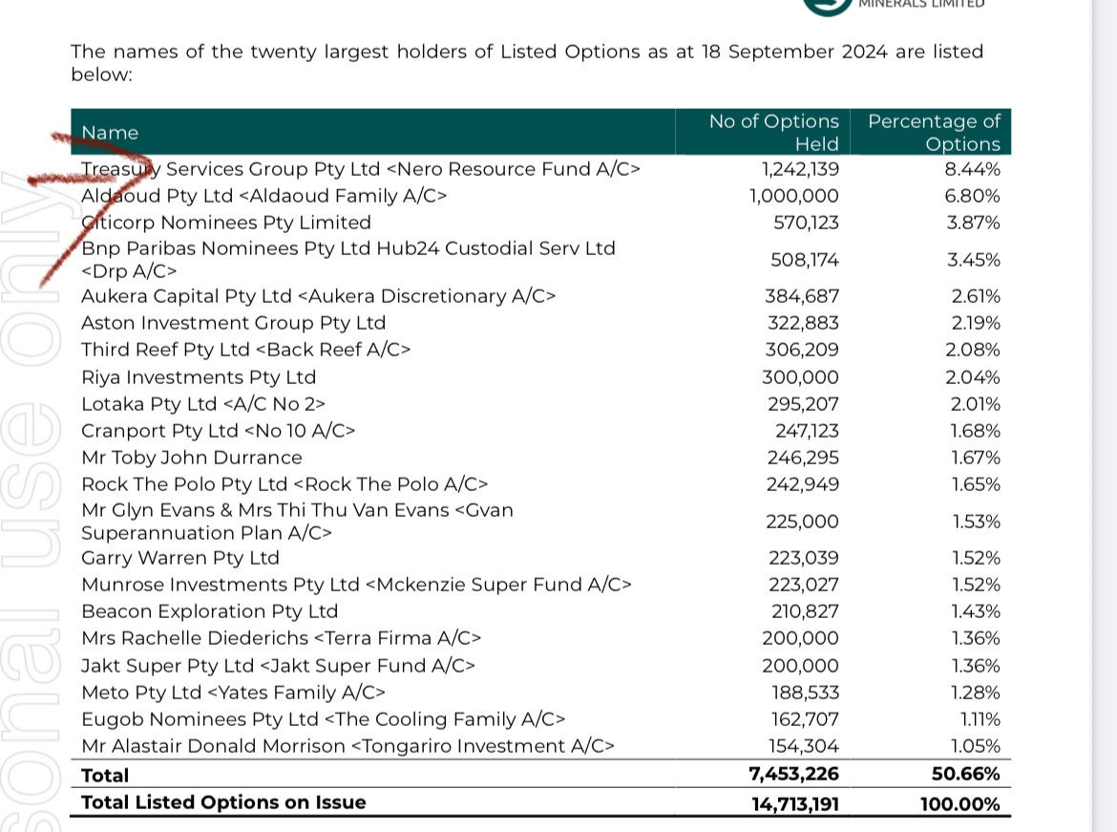Click Munrose Investments Pty Ltd name
The height and width of the screenshot is (832, 1117).
[356, 586]
